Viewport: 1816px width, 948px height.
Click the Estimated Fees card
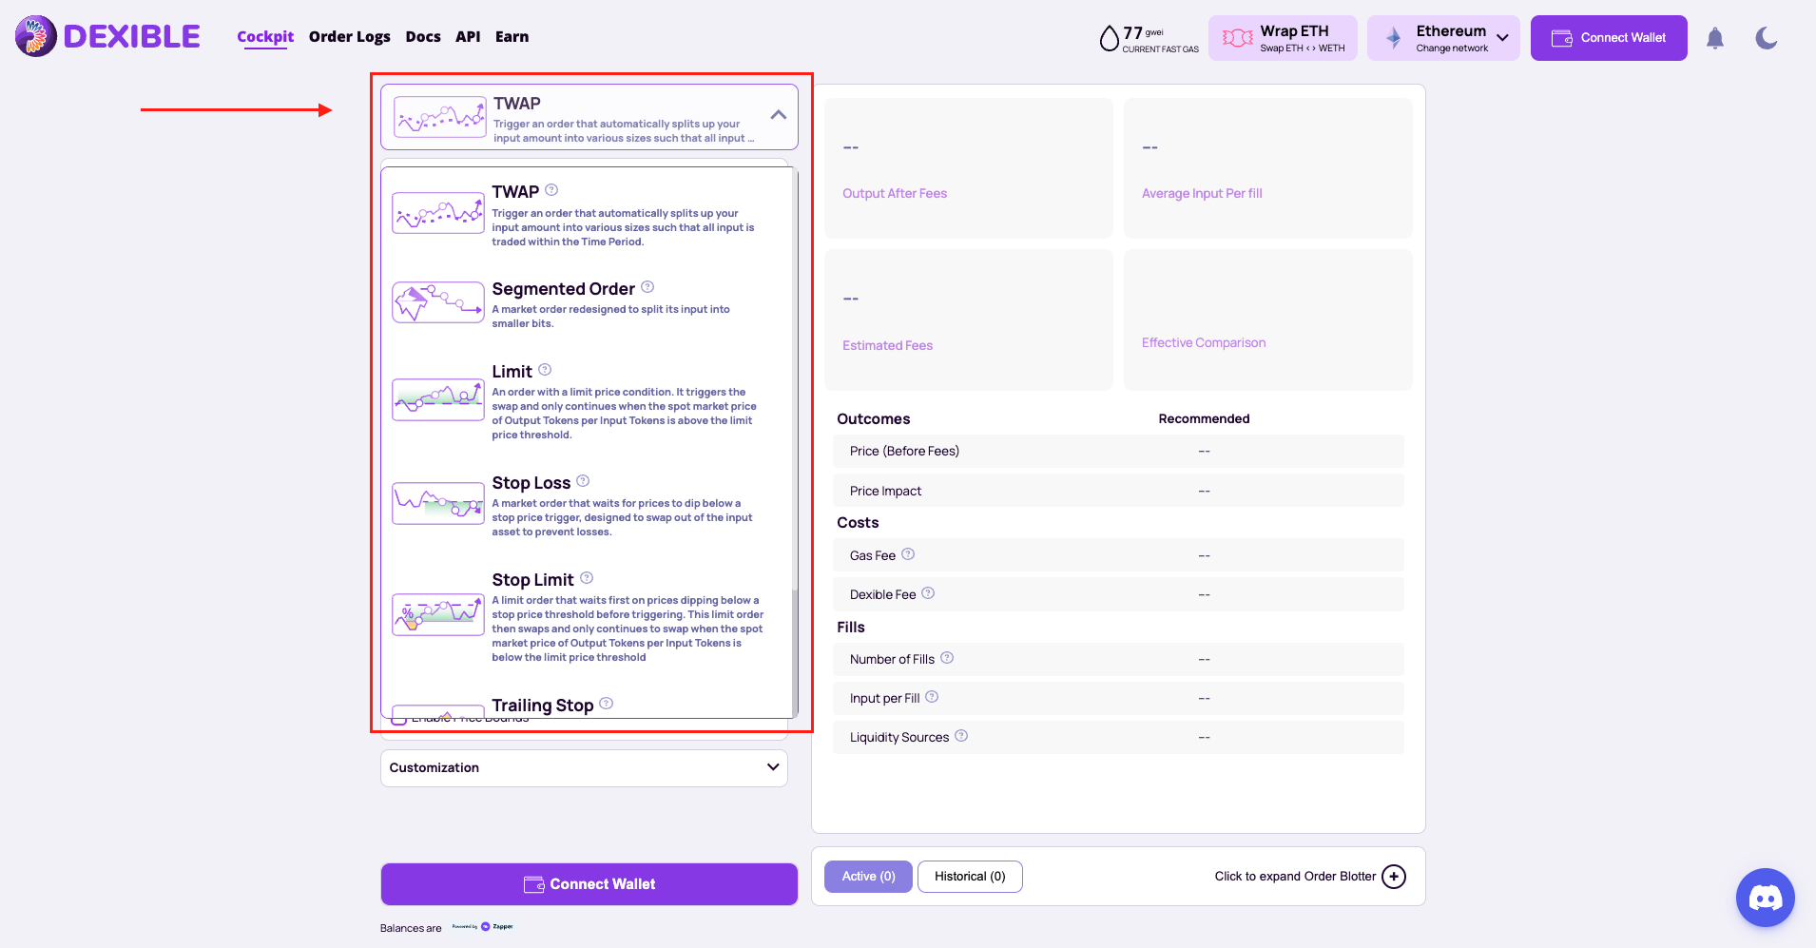[969, 319]
